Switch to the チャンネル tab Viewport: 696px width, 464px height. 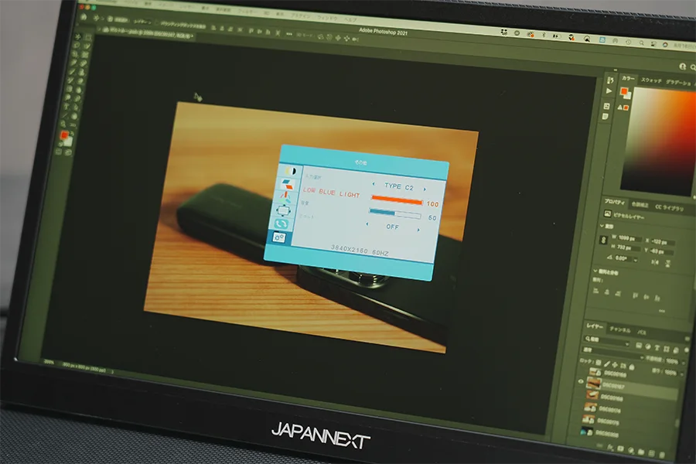619,329
